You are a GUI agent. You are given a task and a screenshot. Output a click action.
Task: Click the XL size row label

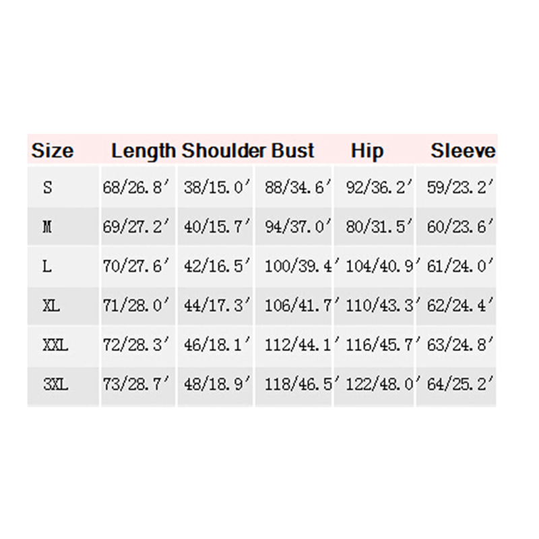(x=52, y=306)
